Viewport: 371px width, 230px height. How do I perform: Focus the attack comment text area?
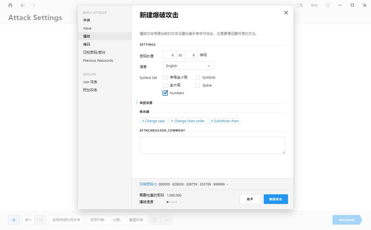213,145
